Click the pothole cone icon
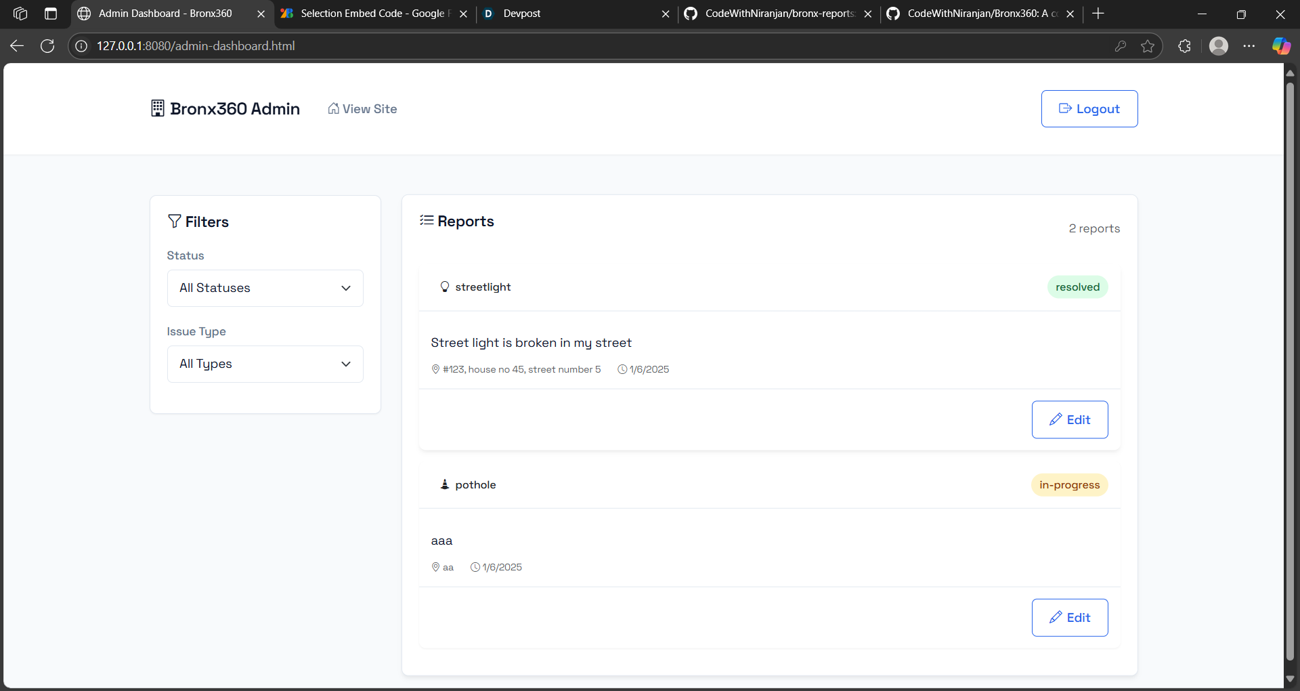This screenshot has width=1300, height=691. [x=445, y=484]
